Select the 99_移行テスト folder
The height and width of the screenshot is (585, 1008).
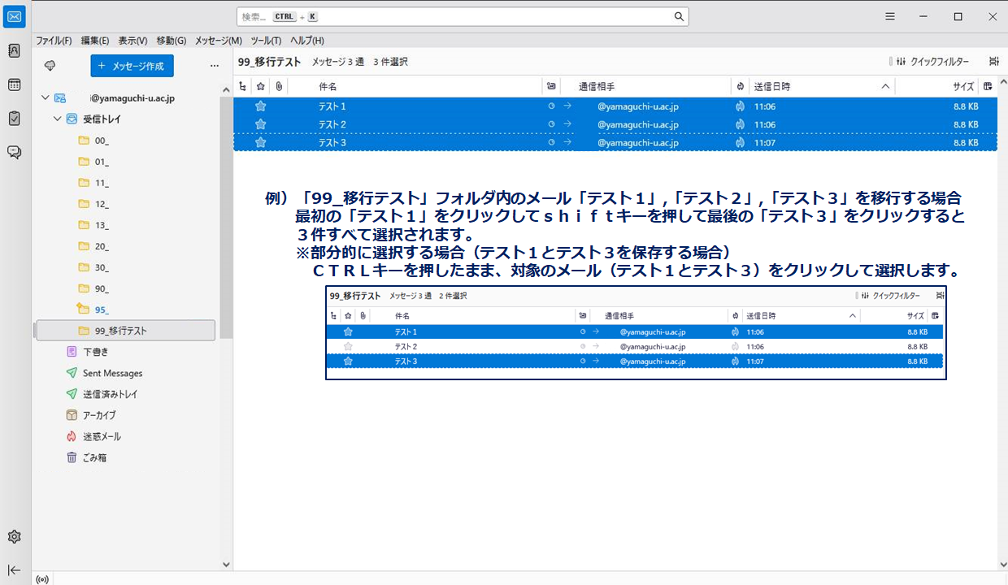click(126, 331)
